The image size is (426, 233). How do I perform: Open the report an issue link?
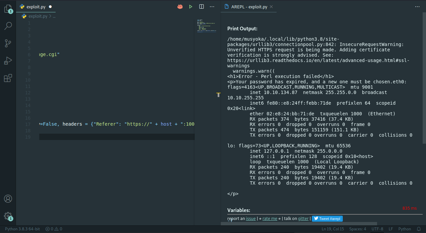[x=251, y=219]
